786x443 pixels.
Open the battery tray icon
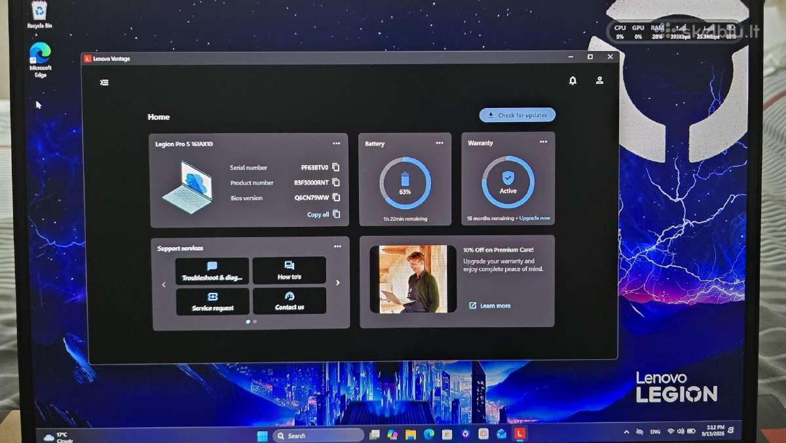point(691,432)
